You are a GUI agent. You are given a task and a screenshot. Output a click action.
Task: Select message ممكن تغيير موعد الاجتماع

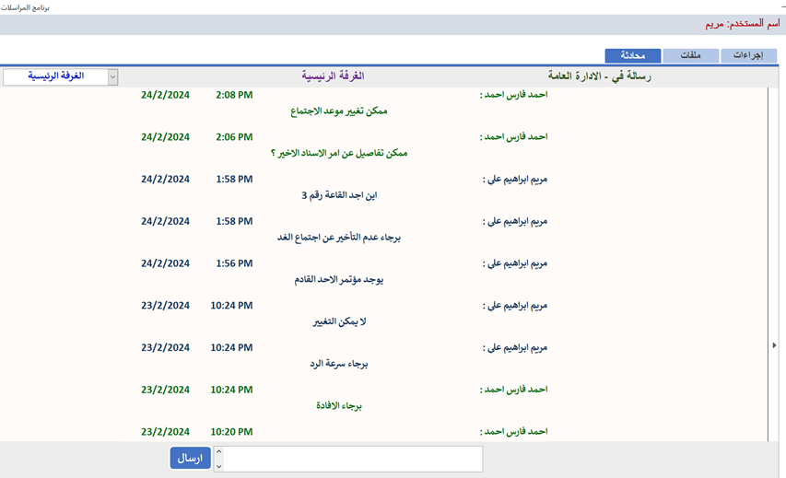tap(339, 111)
